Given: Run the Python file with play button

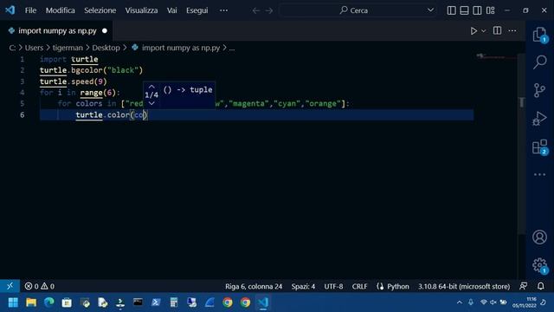Looking at the screenshot, I should click(x=473, y=31).
